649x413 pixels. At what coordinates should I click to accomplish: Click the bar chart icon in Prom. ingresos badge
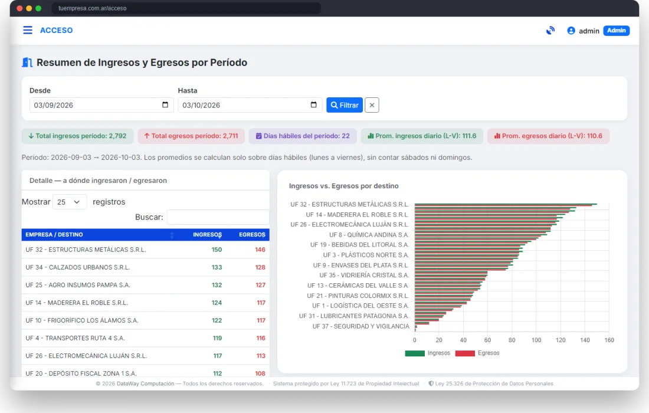point(371,136)
